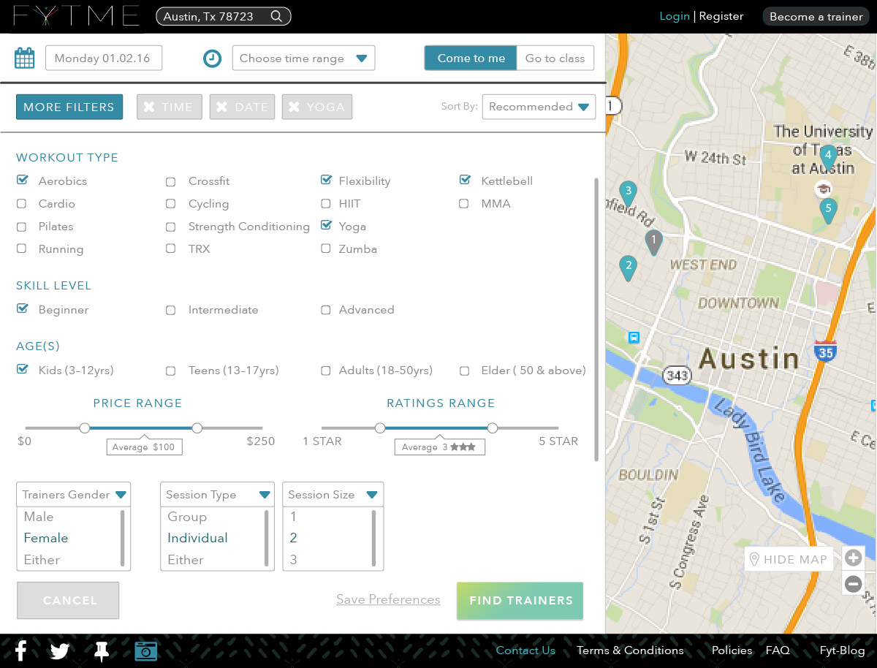The image size is (877, 668).
Task: Switch to Go to class tab
Action: coord(555,58)
